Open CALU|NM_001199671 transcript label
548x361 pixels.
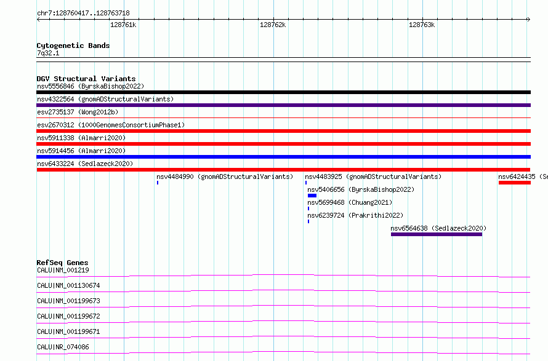(68, 331)
